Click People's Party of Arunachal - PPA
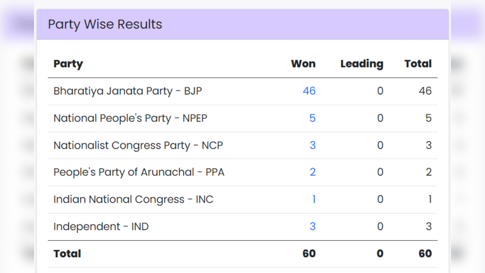This screenshot has height=273, width=485. coord(139,172)
